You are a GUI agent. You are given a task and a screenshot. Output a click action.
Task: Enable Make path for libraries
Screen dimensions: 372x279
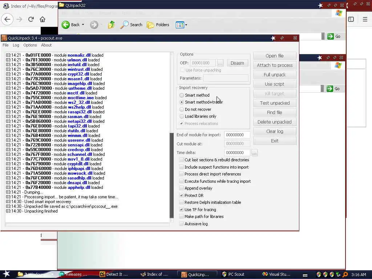point(182,217)
